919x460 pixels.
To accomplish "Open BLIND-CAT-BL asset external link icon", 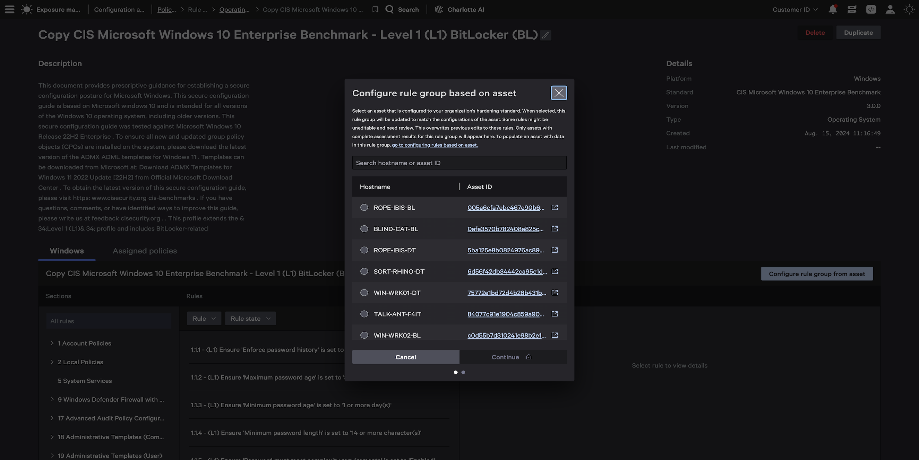I will coord(555,229).
